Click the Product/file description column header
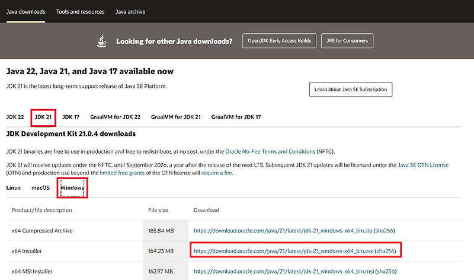The height and width of the screenshot is (280, 474). click(x=41, y=210)
